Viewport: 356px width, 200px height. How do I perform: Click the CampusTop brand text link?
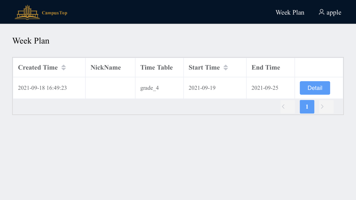[x=54, y=13]
